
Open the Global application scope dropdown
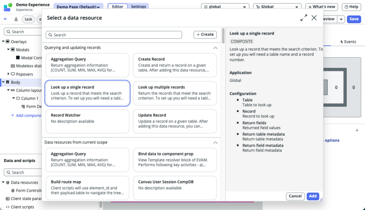277,7
